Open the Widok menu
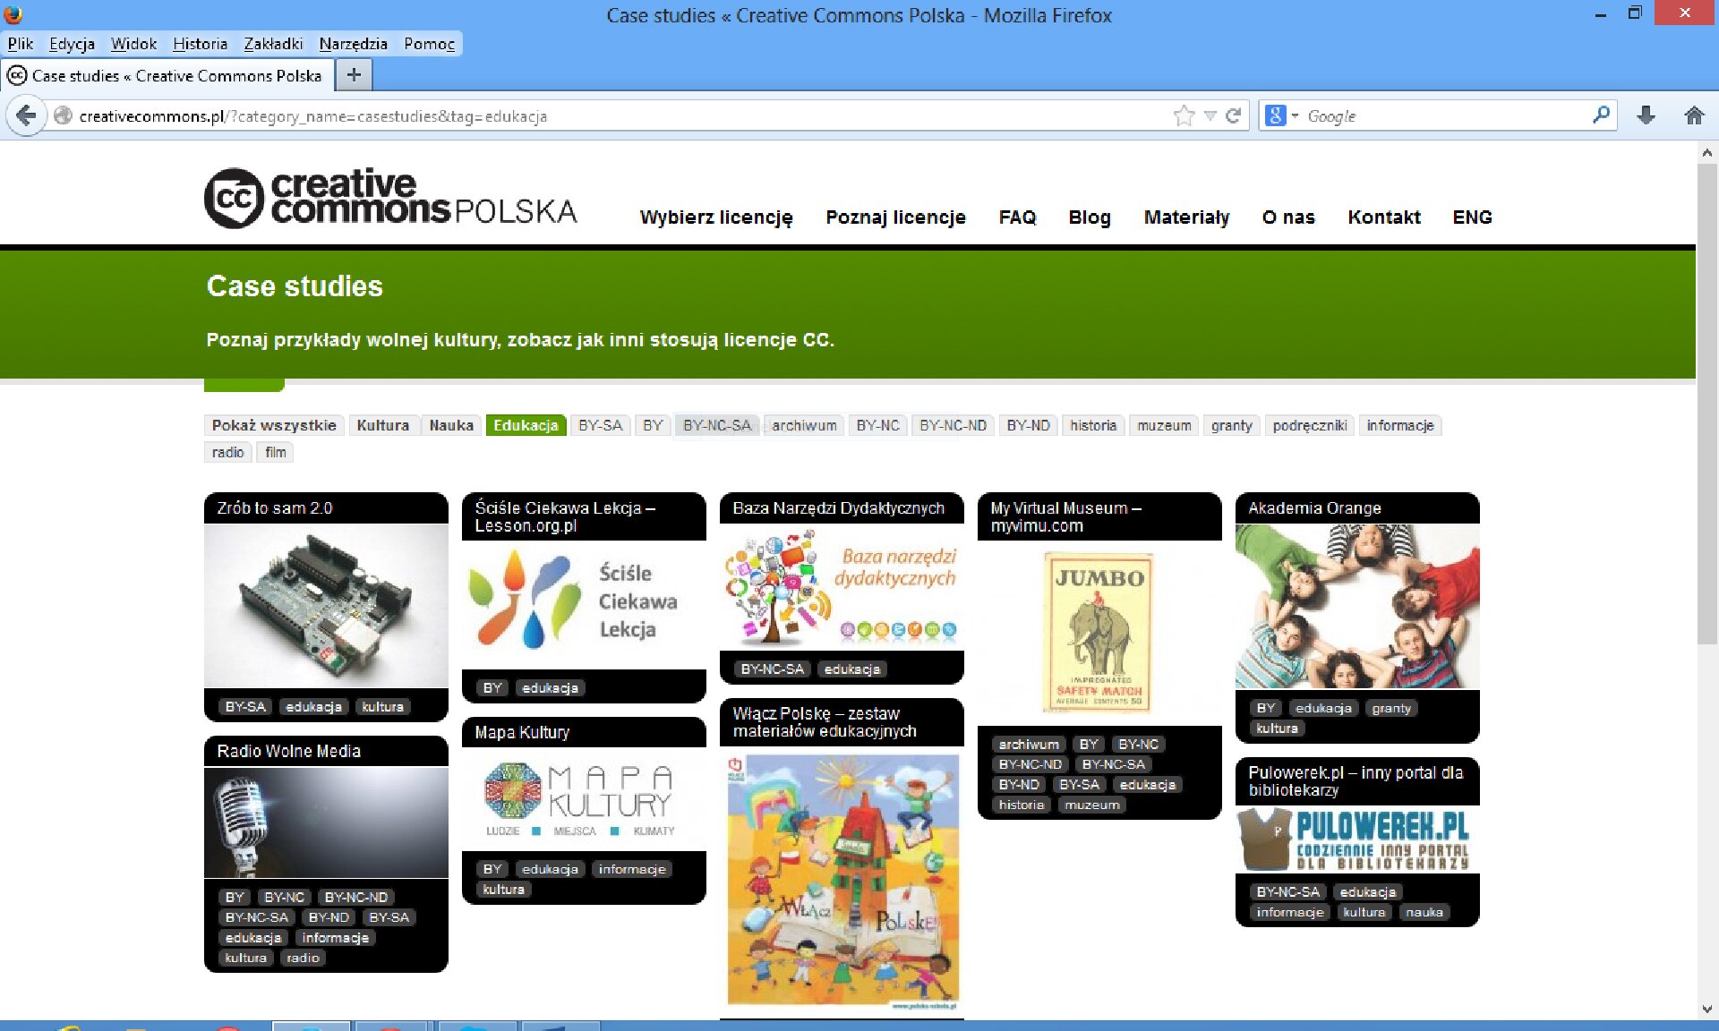 click(x=133, y=44)
